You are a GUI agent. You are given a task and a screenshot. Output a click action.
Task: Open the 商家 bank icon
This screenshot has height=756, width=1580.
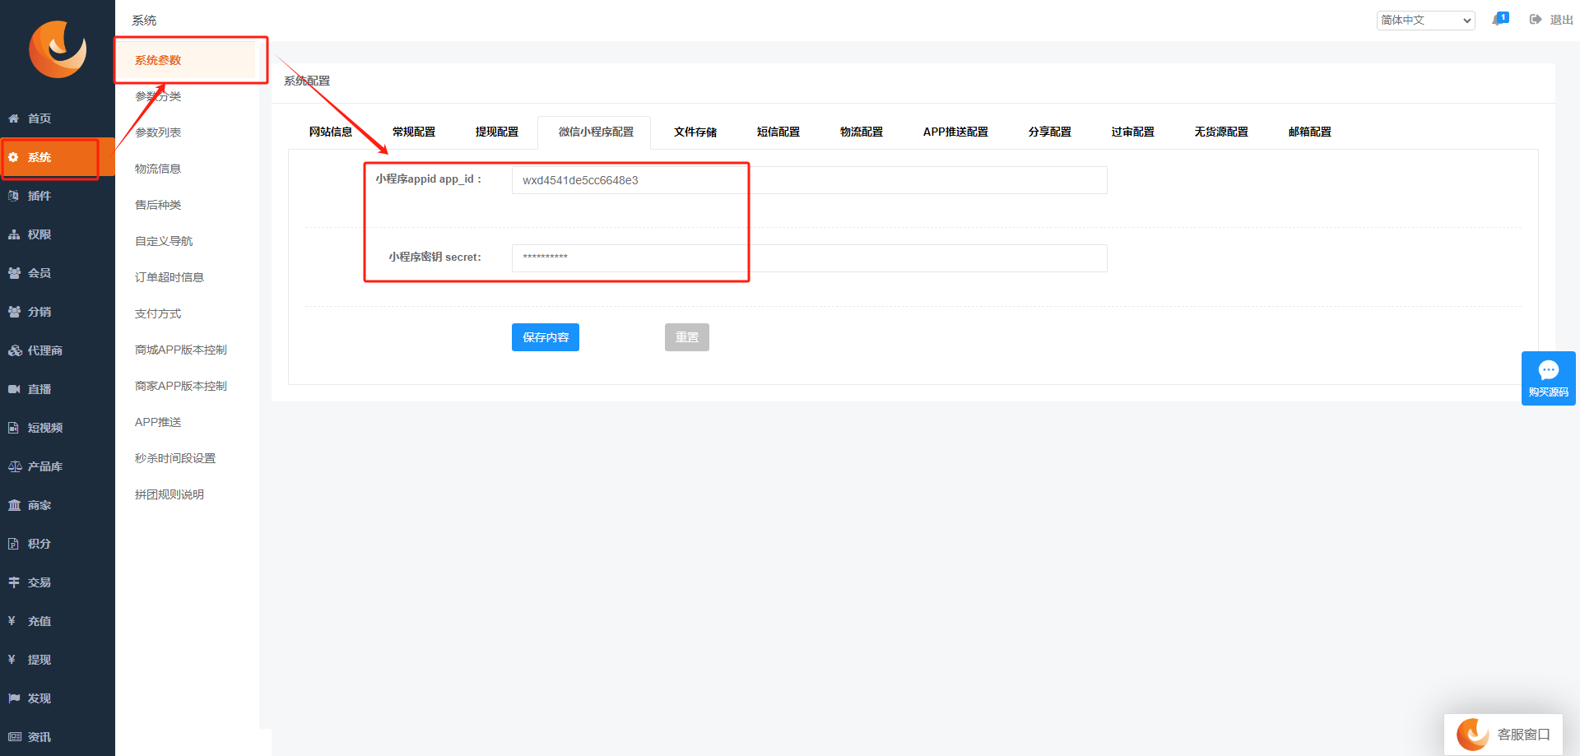(x=14, y=505)
